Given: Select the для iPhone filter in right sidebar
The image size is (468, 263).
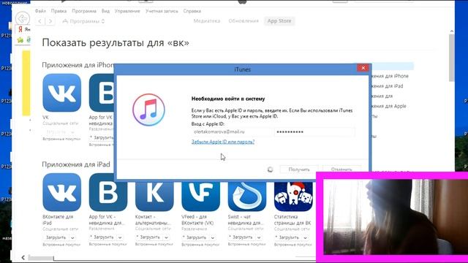Looking at the screenshot, I should pyautogui.click(x=389, y=76).
